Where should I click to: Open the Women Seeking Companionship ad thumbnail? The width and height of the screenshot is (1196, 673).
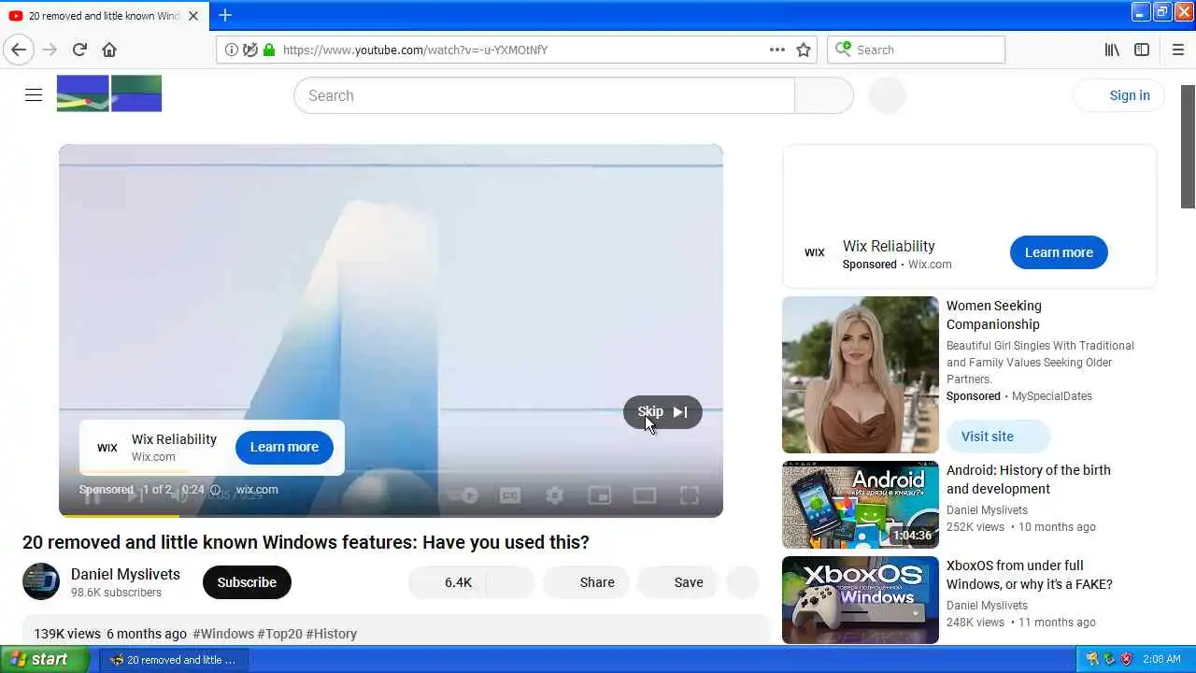pyautogui.click(x=861, y=375)
